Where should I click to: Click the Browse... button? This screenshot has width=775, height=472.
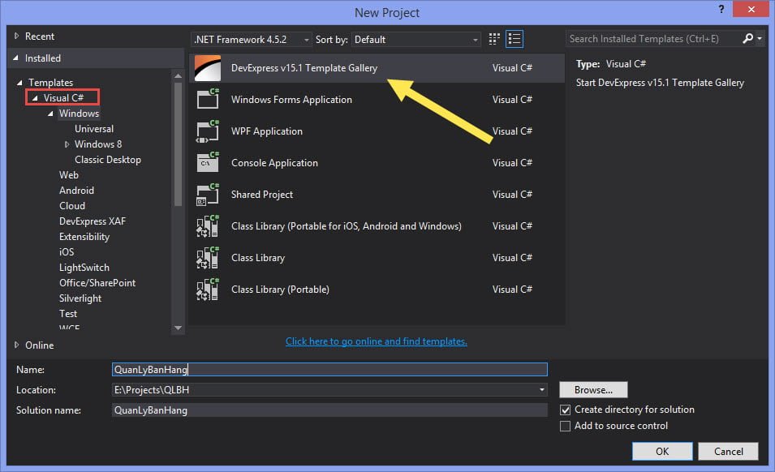tap(593, 390)
